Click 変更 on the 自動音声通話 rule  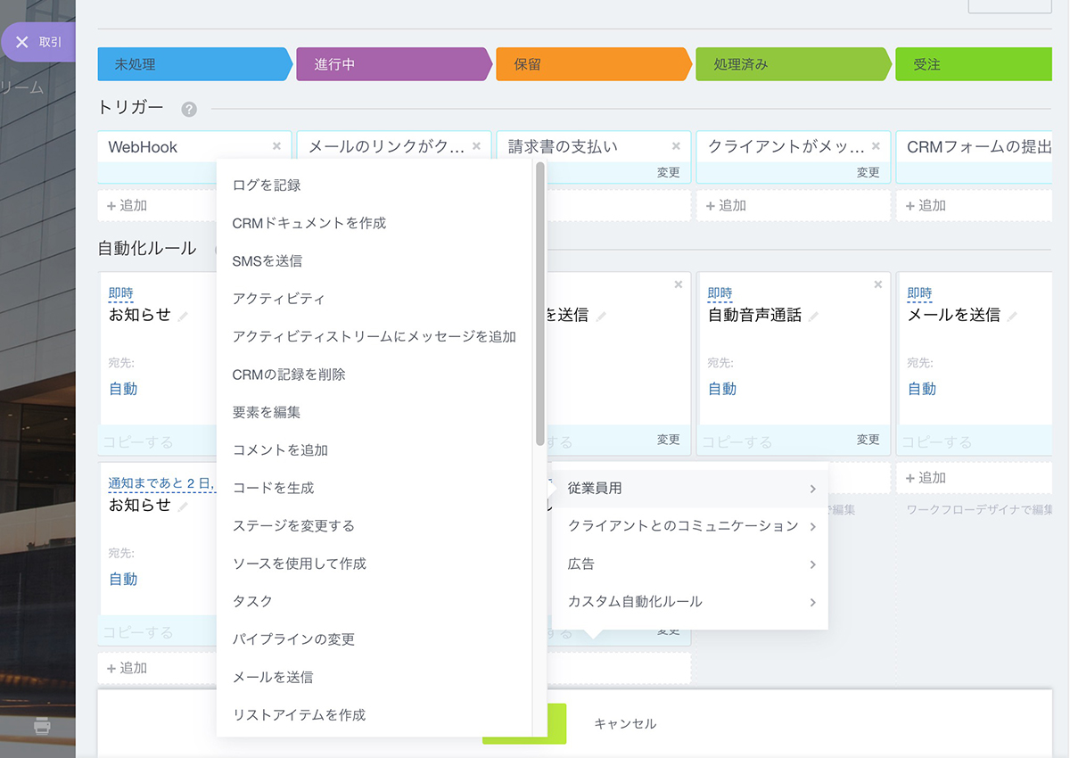point(868,440)
